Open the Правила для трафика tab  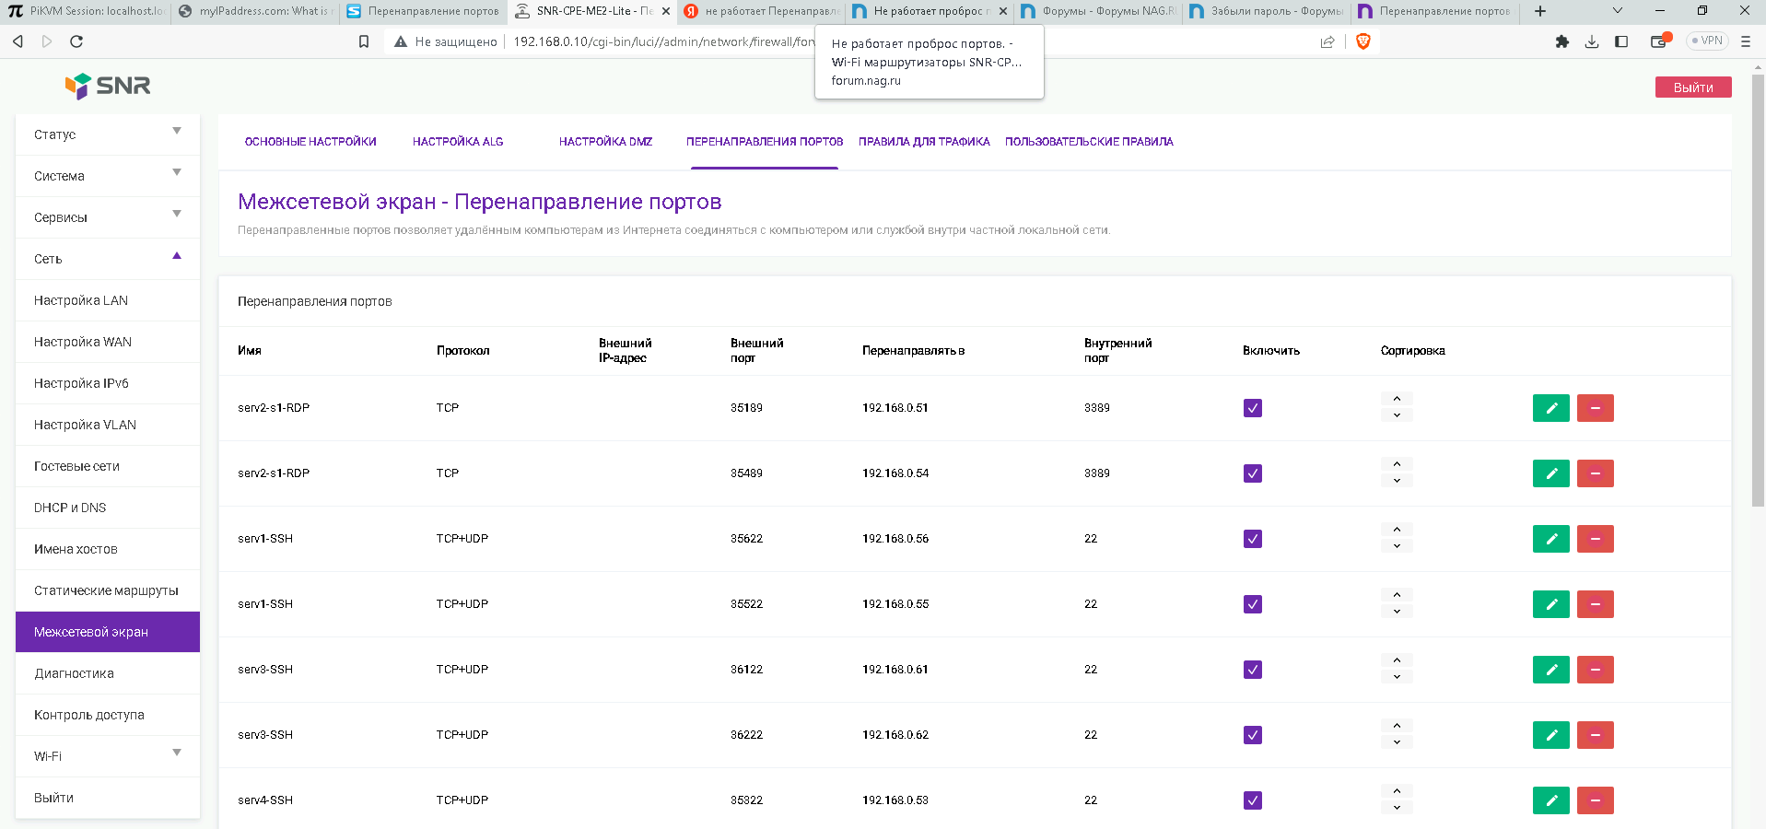coord(924,142)
